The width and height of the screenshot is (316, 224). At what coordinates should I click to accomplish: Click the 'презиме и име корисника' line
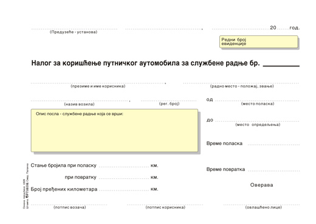coord(98,83)
